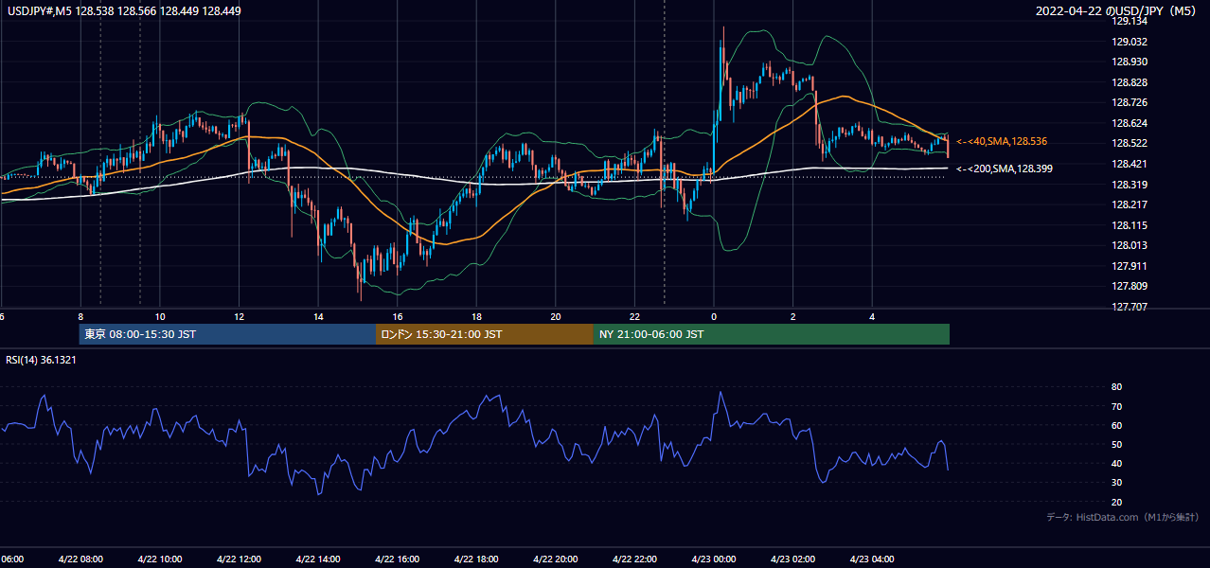Click bottom date label 4/22 10:00
This screenshot has height=568, width=1210.
coord(159,559)
